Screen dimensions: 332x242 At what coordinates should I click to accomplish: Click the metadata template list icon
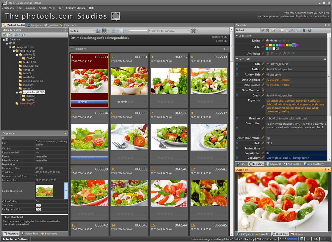(297, 30)
